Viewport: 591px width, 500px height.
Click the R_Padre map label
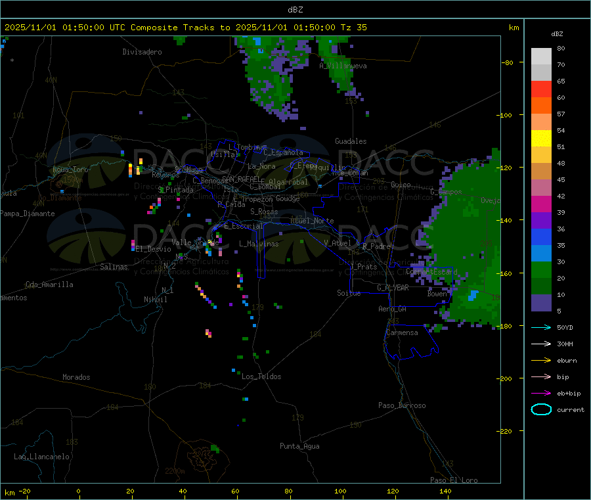pyautogui.click(x=376, y=246)
